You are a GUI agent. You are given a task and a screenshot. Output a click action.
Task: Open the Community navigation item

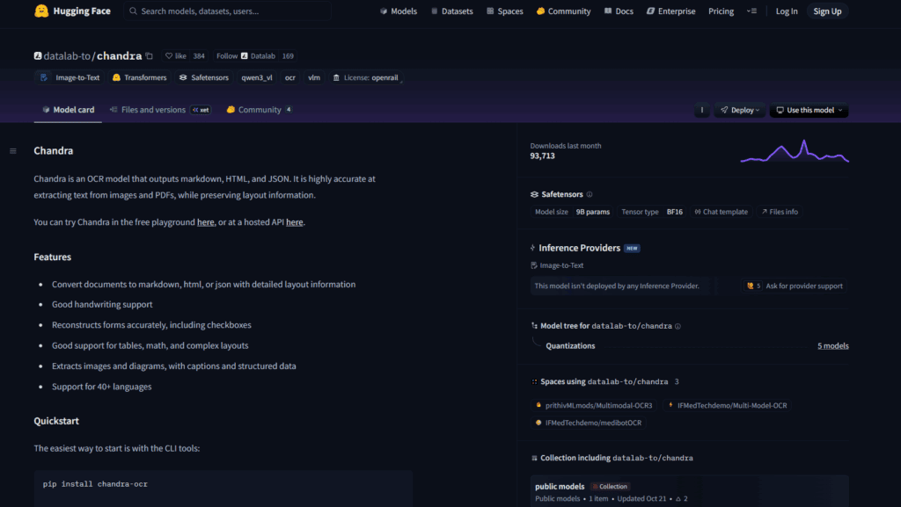tap(563, 11)
